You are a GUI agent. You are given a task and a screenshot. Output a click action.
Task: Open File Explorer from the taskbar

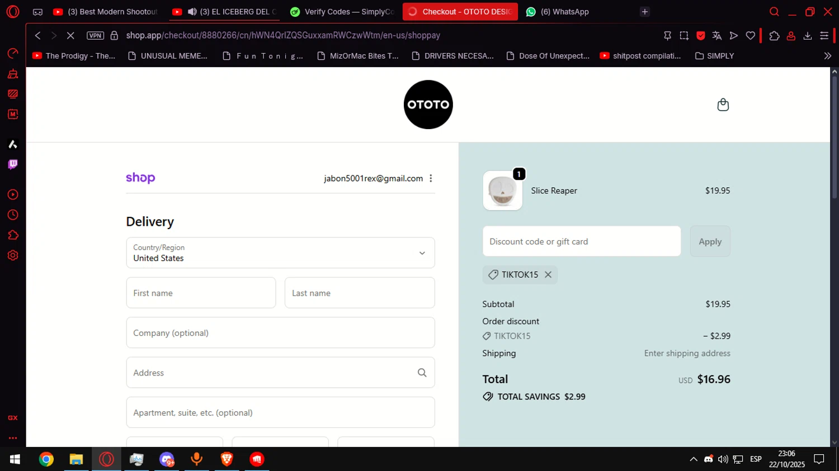tap(76, 459)
